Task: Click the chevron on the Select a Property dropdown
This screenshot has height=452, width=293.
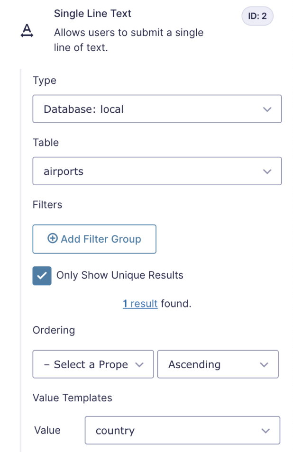Action: click(x=139, y=365)
